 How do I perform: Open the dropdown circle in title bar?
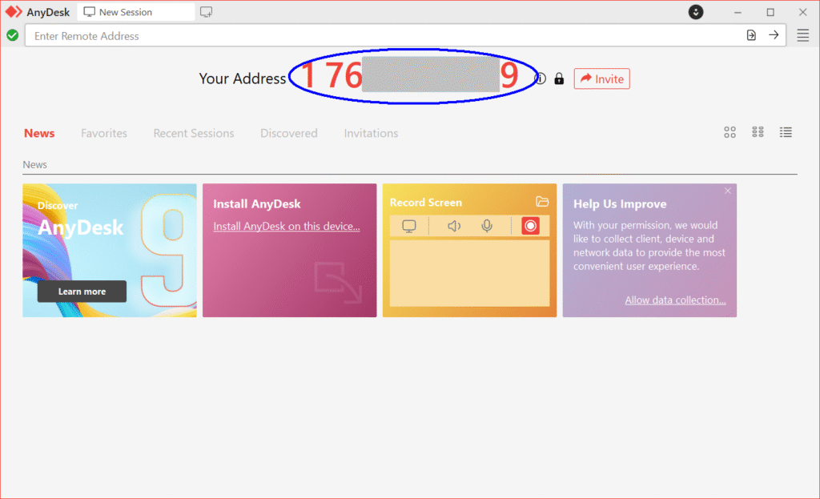[696, 12]
